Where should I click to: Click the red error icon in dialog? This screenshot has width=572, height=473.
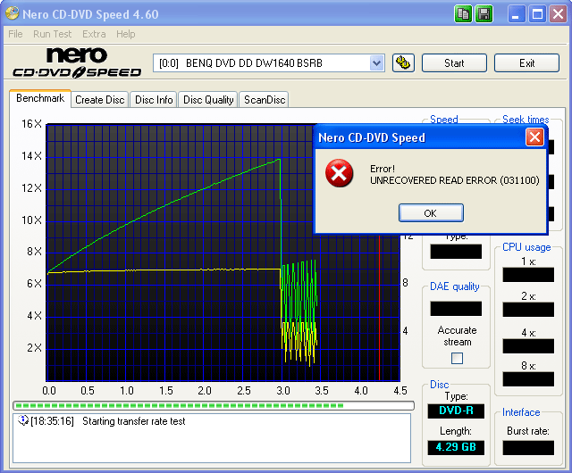[x=339, y=173]
